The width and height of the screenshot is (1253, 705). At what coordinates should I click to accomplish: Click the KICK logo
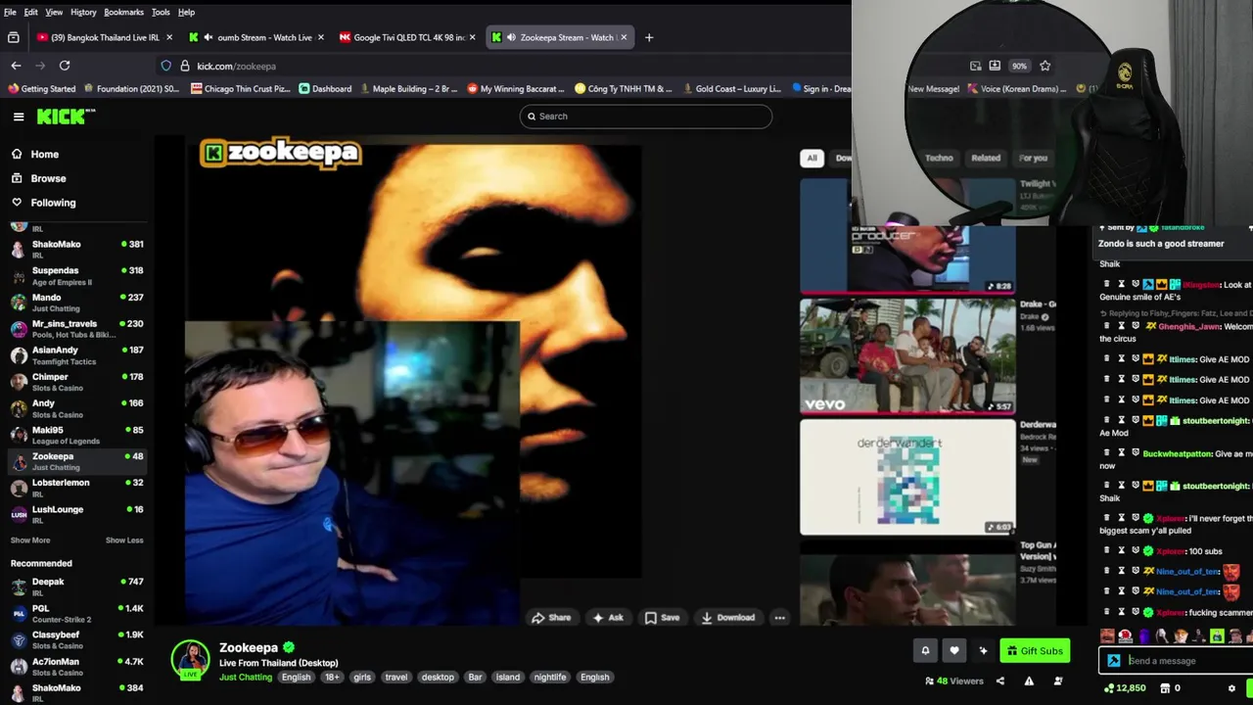(x=66, y=117)
